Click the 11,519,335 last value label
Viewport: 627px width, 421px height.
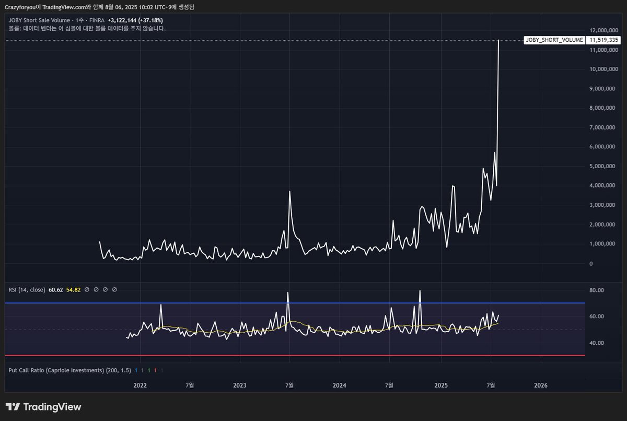(x=604, y=40)
